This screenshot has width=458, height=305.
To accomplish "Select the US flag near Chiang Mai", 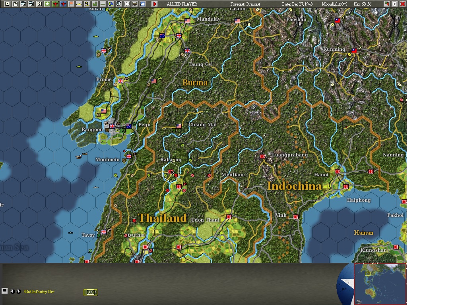I will click(x=179, y=126).
